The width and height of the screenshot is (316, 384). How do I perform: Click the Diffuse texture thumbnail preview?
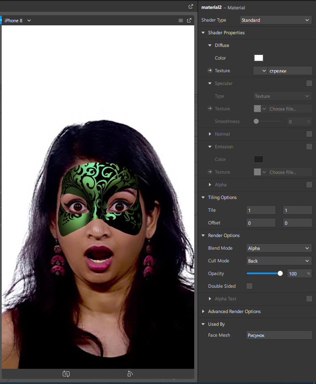point(257,71)
